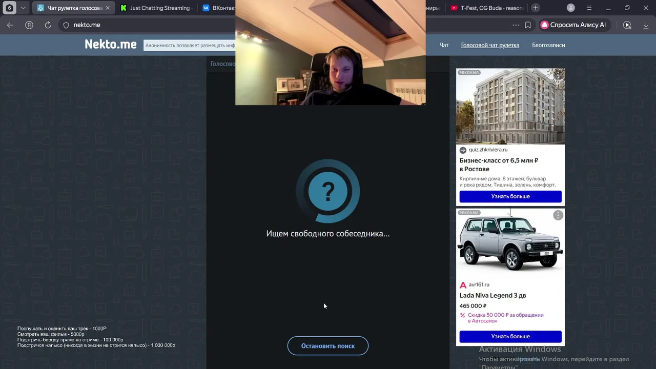
Task: Restore down the browser window
Action: pos(627,8)
